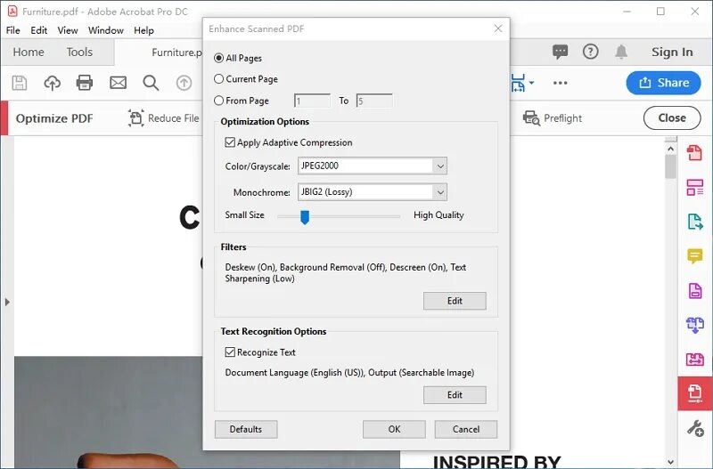
Task: Select the Current Page radio button
Action: pos(218,79)
